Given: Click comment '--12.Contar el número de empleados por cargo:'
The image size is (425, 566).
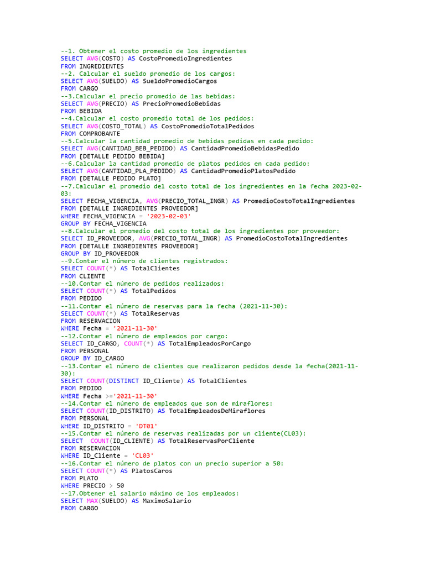Looking at the screenshot, I should [x=144, y=336].
